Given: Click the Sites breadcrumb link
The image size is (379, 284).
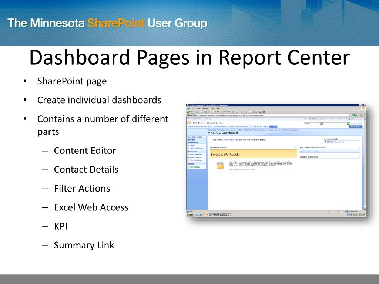Looking at the screenshot, I should click(240, 130).
